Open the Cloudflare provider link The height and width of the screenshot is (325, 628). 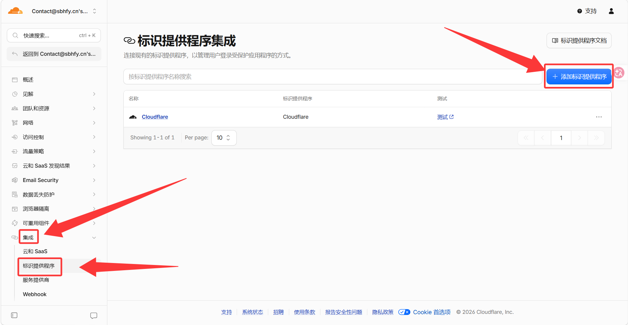(155, 117)
